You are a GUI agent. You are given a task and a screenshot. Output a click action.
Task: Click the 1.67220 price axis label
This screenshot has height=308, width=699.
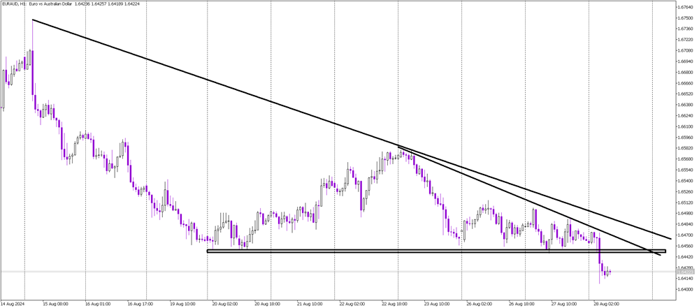pos(685,40)
